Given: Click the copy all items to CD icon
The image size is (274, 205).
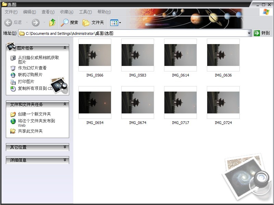Looking at the screenshot, I should [13, 89].
